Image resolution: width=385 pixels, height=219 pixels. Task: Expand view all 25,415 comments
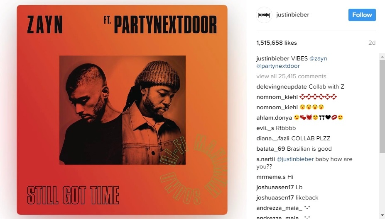click(291, 76)
